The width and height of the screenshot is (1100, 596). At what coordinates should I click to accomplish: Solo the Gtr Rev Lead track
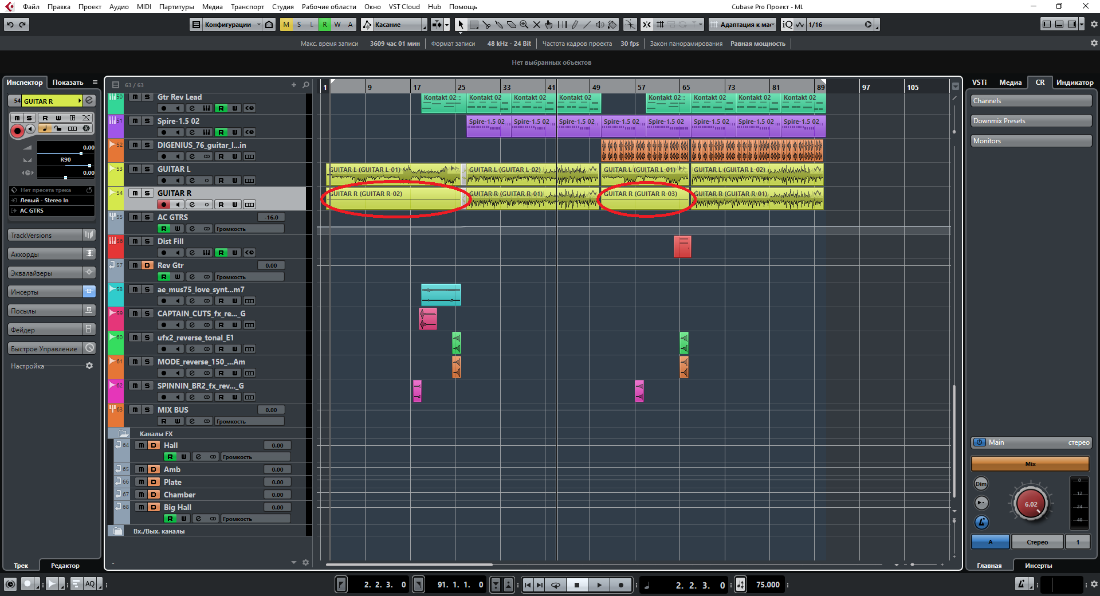(147, 97)
